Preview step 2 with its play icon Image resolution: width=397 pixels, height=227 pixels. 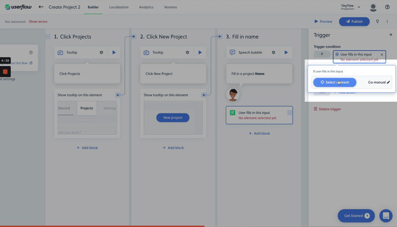point(200,53)
